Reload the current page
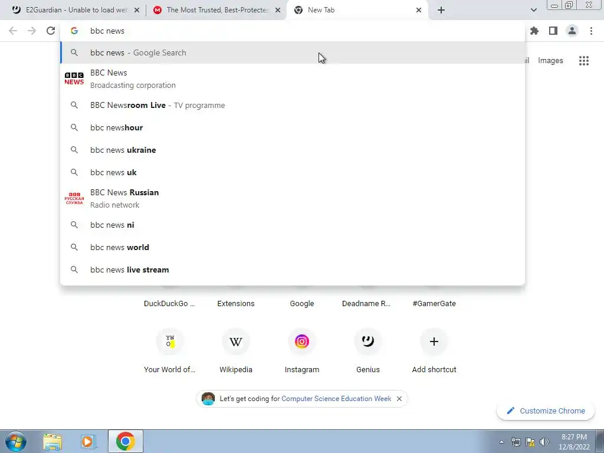Image resolution: width=604 pixels, height=453 pixels. coord(51,31)
